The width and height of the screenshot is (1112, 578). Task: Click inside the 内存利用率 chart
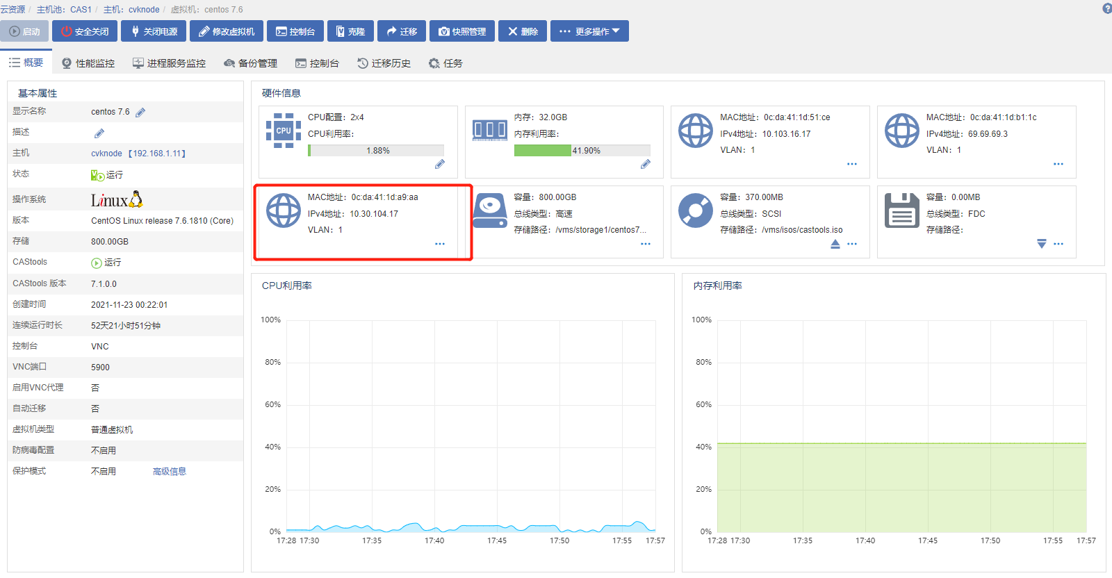pos(901,426)
